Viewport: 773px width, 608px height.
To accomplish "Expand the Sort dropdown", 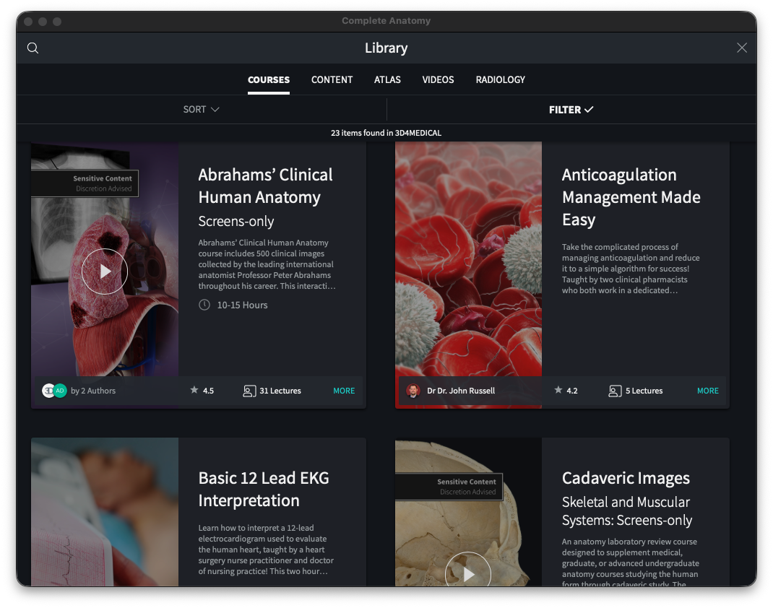I will [x=201, y=109].
